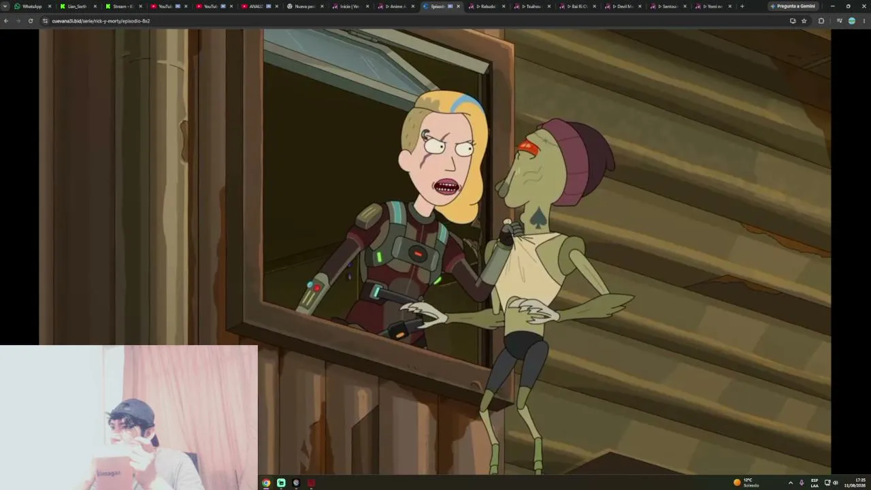The image size is (871, 490).
Task: Open the ESP LAA language indicator
Action: click(x=815, y=483)
